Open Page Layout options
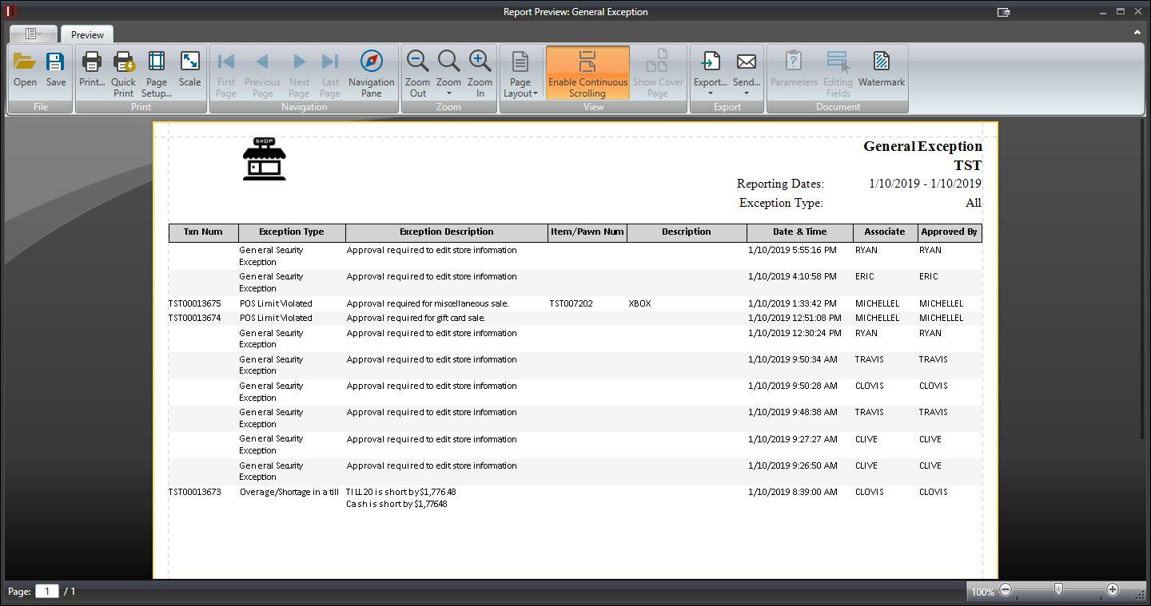Viewport: 1151px width, 606px height. [x=520, y=73]
